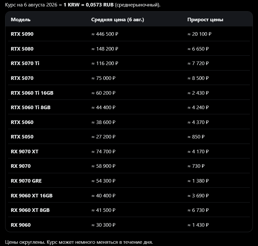Select the RX 9060 model name
This screenshot has height=246, width=258.
pos(21,225)
